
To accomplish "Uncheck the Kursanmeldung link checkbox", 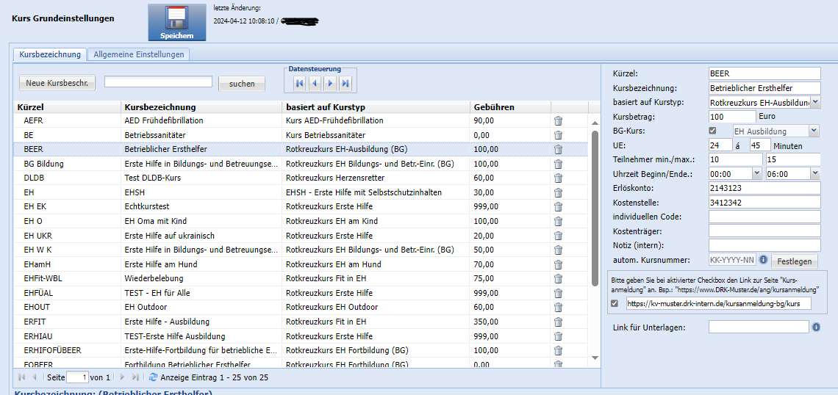I will 615,303.
